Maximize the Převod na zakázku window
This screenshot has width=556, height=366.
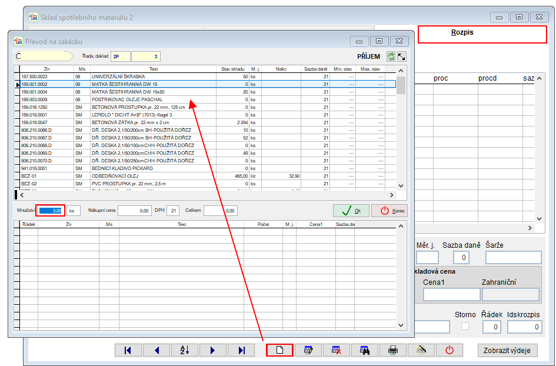(379, 41)
